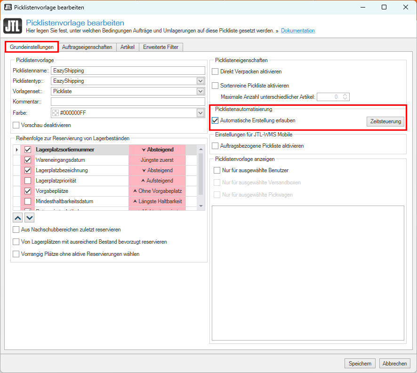The width and height of the screenshot is (417, 373).
Task: Click the JTL logo in the header
Action: [13, 26]
